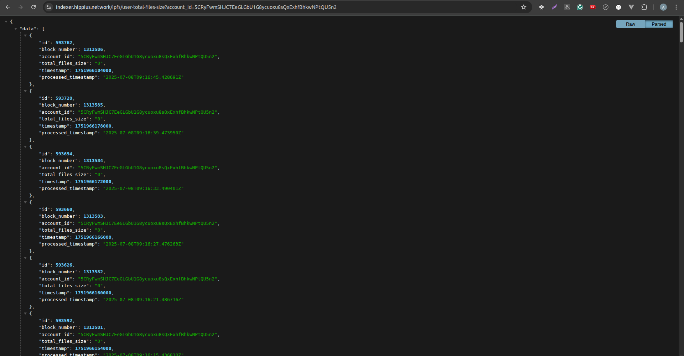Select processed_timestamp "2025-07-08T09:16:39.473950Z"
The width and height of the screenshot is (684, 356).
pos(143,133)
